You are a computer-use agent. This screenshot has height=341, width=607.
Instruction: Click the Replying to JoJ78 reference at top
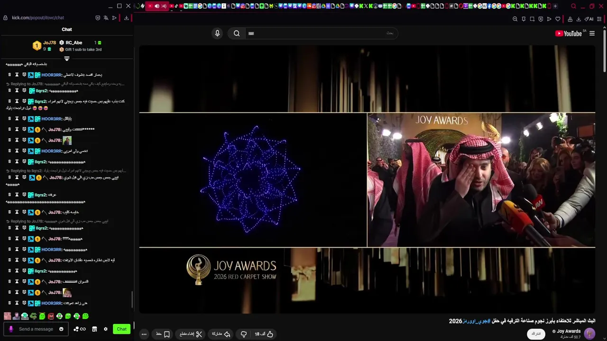point(65,84)
